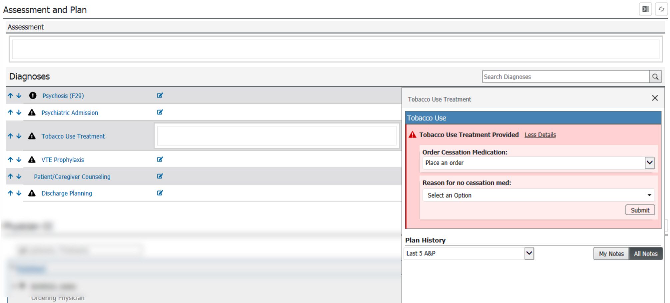This screenshot has height=303, width=670.
Task: Submit the tobacco use treatment form
Action: pyautogui.click(x=640, y=210)
